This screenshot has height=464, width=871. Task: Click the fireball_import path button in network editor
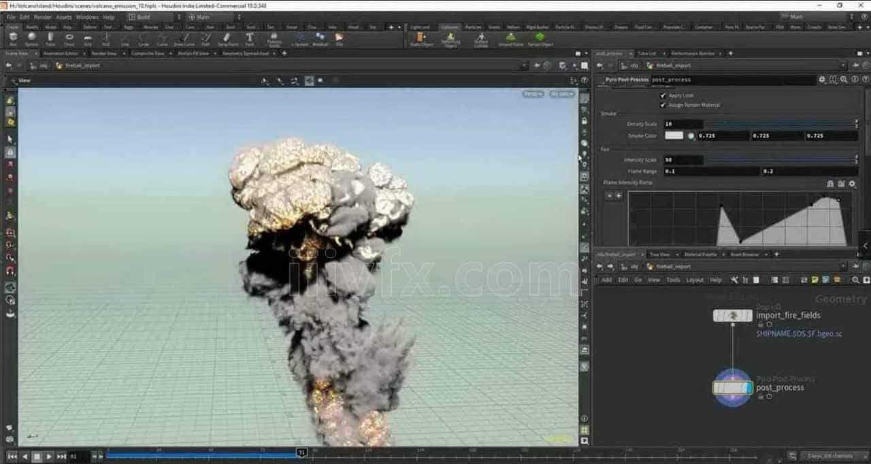click(x=670, y=267)
